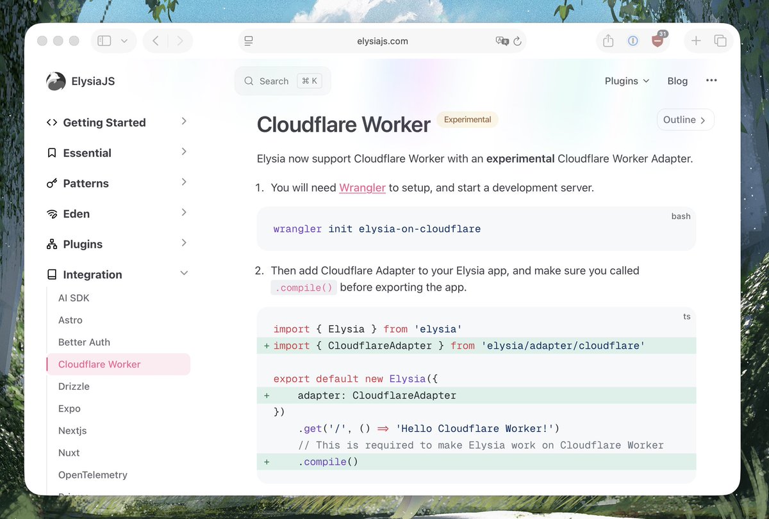Open the Plugins dropdown in top nav
The width and height of the screenshot is (769, 519).
pyautogui.click(x=627, y=81)
